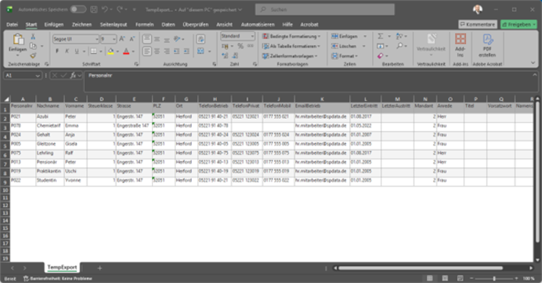
Task: Toggle underline formatting U
Action: (x=77, y=51)
